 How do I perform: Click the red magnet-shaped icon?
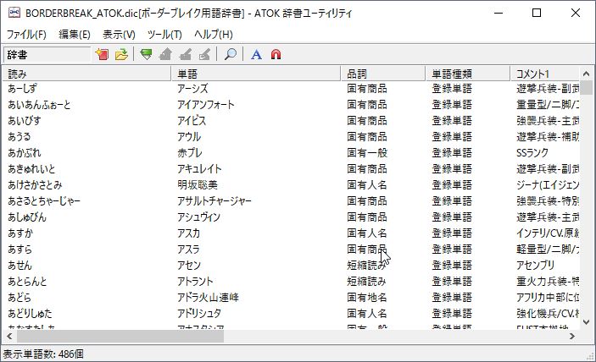(x=276, y=54)
